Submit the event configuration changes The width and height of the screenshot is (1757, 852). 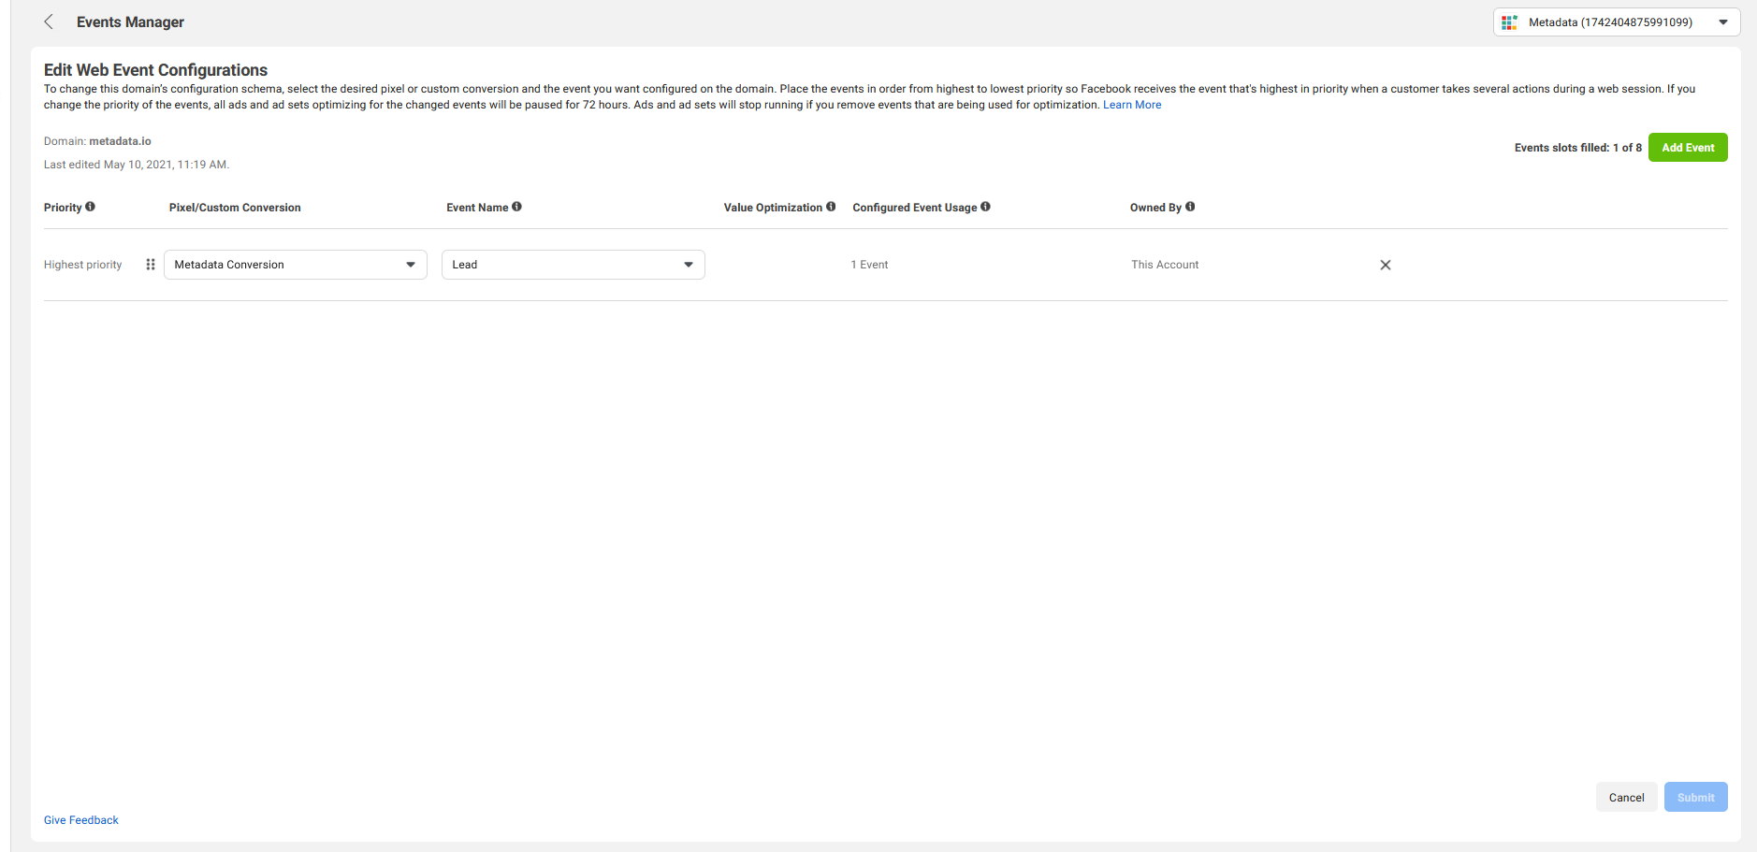(x=1695, y=798)
